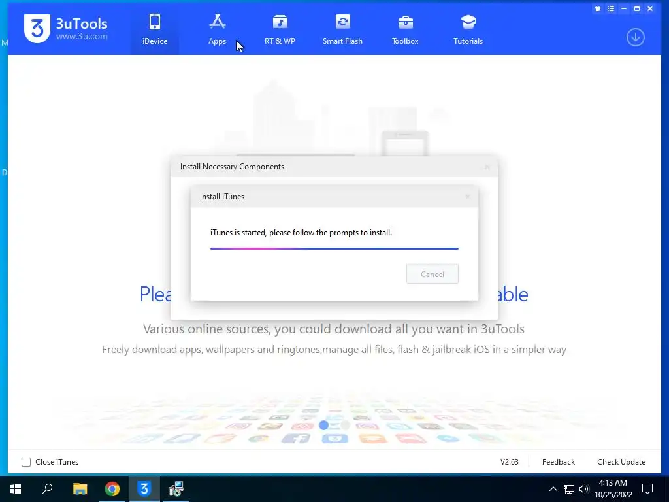Viewport: 669px width, 502px height.
Task: Open File Explorer from the taskbar
Action: (80, 489)
